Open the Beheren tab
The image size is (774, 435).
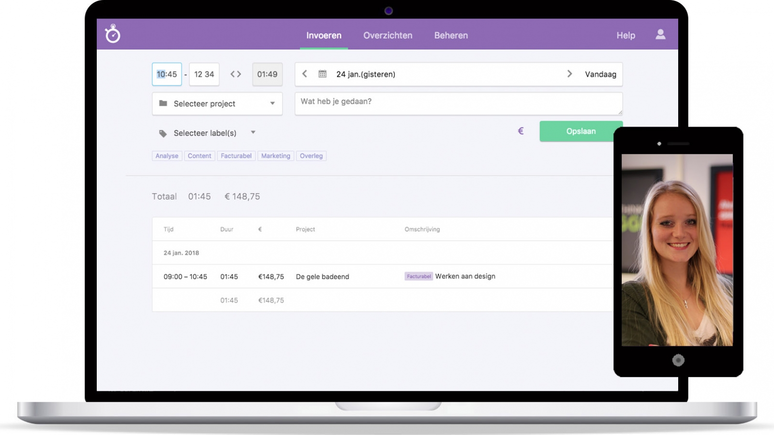451,35
